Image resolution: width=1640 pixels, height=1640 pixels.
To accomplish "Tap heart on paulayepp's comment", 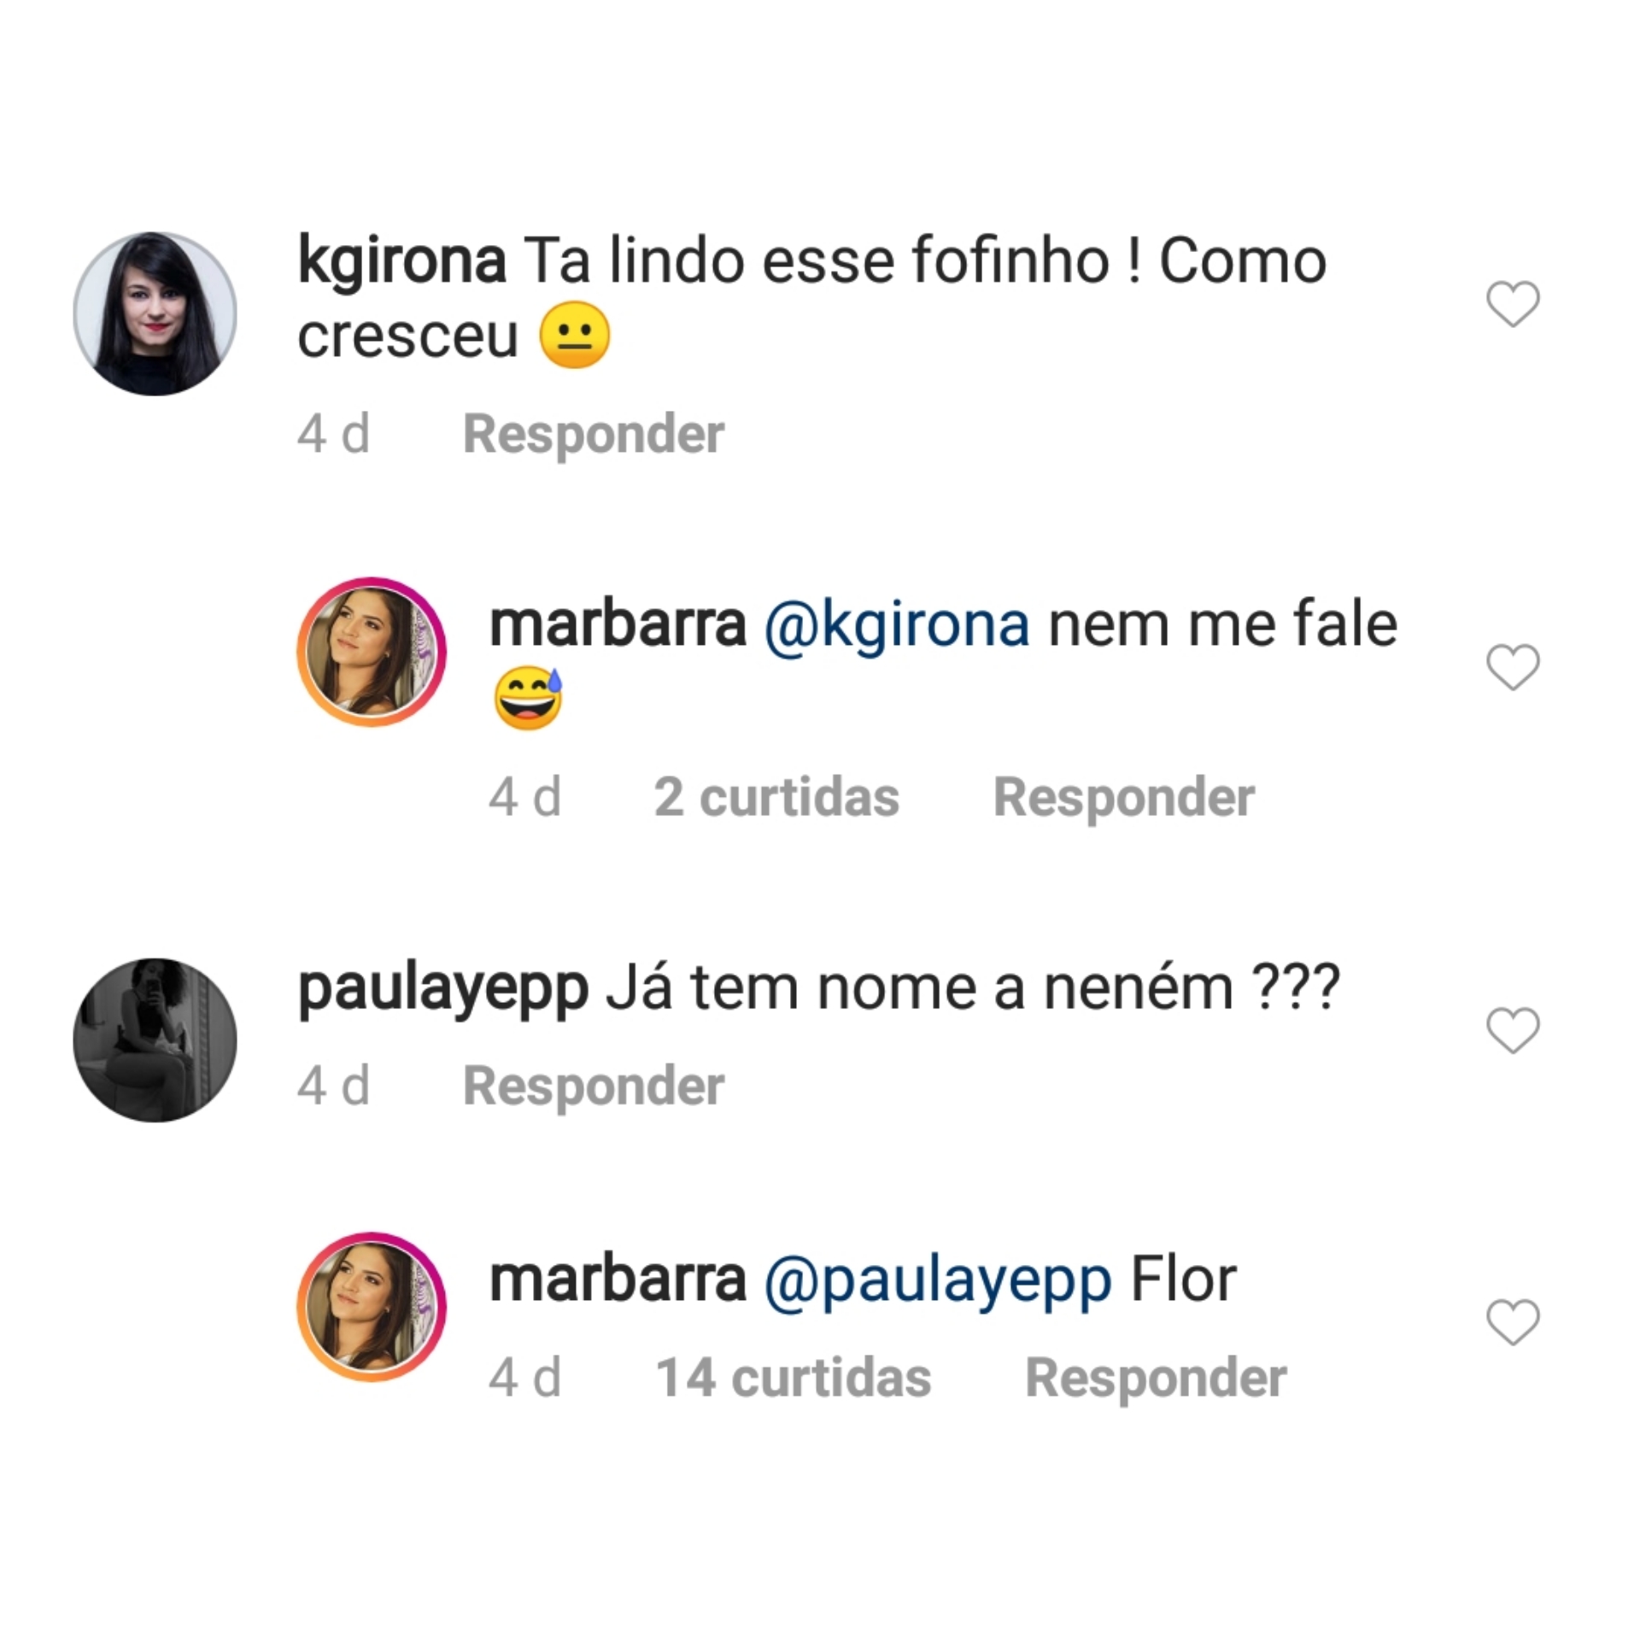I will pos(1513,1030).
